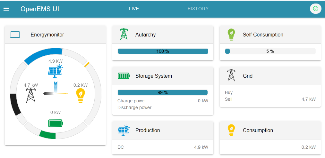Open the Storage System card header
The height and width of the screenshot is (158, 325).
(163, 76)
